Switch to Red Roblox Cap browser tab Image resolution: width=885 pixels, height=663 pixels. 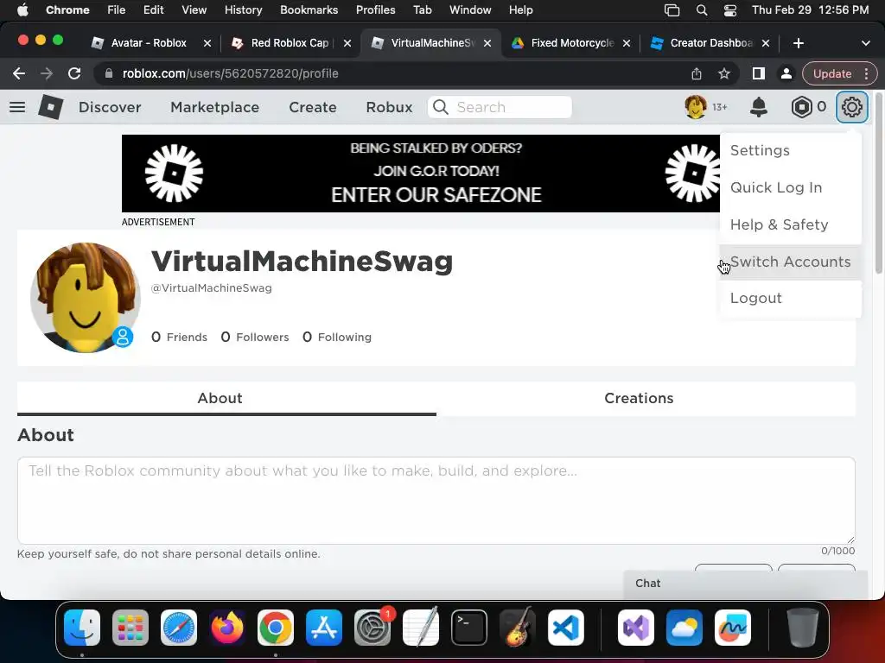coord(290,43)
